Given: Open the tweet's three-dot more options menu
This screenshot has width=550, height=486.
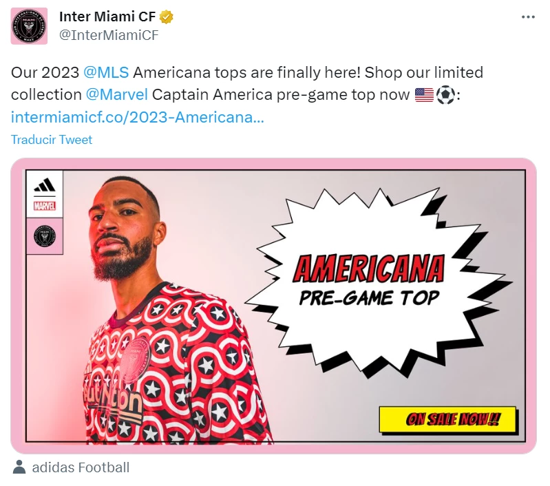Looking at the screenshot, I should tap(528, 17).
